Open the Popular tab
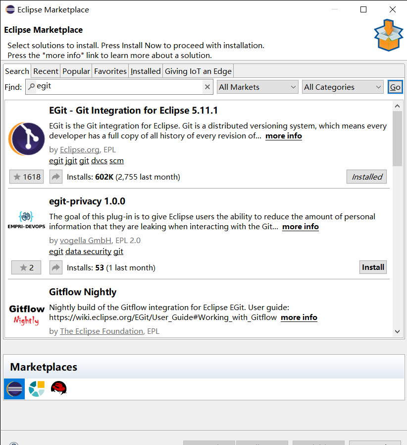407x445 pixels. pos(76,71)
